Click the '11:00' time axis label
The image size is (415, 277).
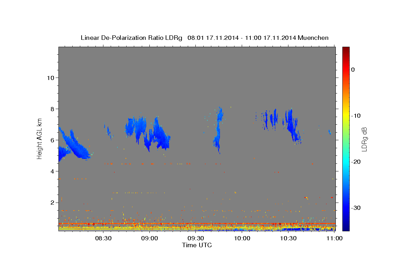[x=334, y=238]
